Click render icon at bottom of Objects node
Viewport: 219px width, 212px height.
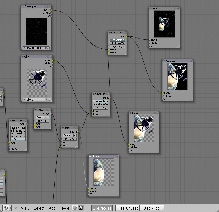coord(49,100)
